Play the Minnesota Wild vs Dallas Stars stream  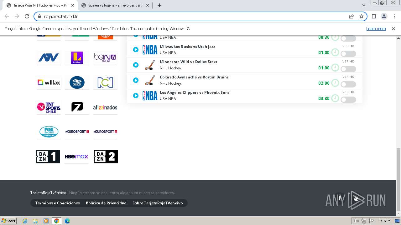[136, 65]
